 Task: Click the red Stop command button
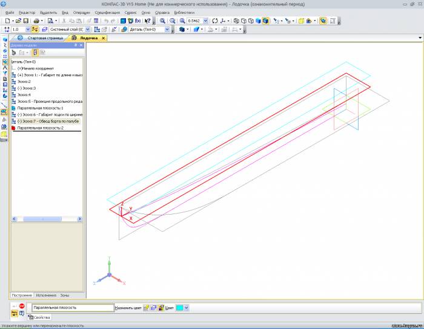tap(22, 306)
